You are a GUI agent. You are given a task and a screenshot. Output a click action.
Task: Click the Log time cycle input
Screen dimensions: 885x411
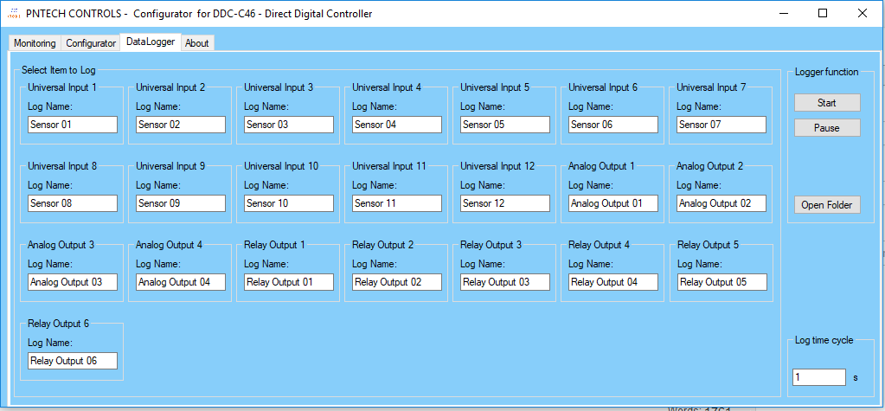click(x=819, y=377)
